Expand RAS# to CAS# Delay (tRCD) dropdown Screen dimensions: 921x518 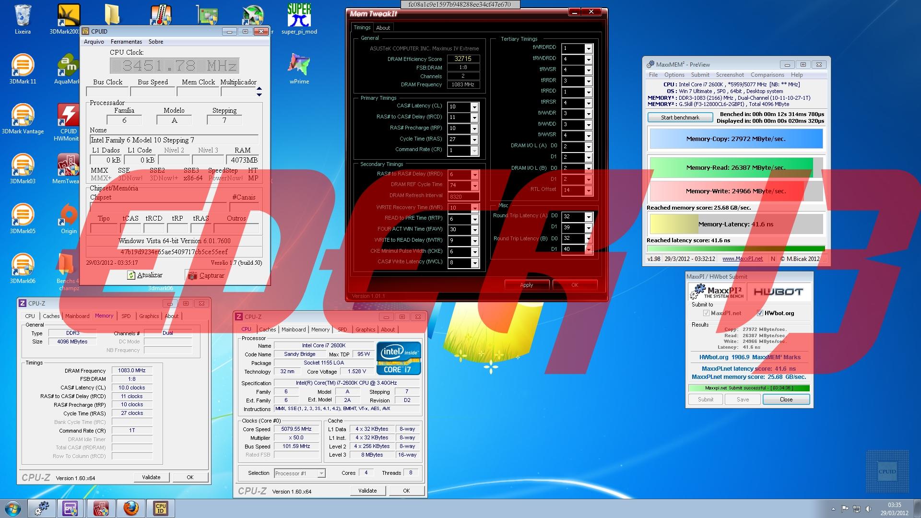(x=474, y=118)
